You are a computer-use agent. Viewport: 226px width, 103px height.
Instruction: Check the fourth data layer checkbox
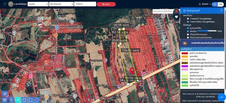point(188,38)
